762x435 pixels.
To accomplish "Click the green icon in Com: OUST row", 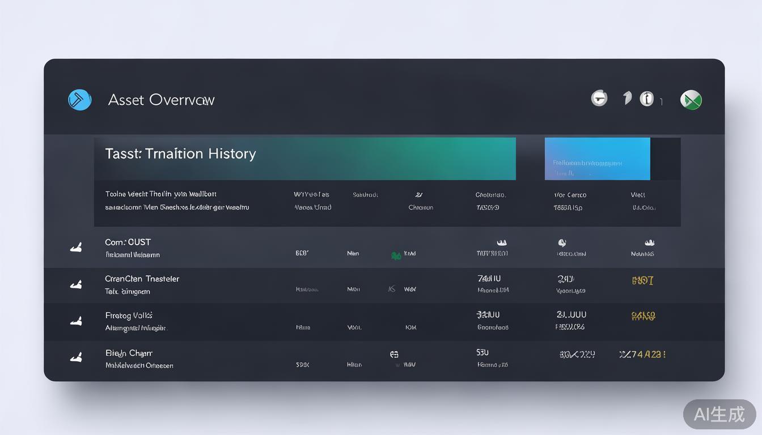I will point(396,255).
